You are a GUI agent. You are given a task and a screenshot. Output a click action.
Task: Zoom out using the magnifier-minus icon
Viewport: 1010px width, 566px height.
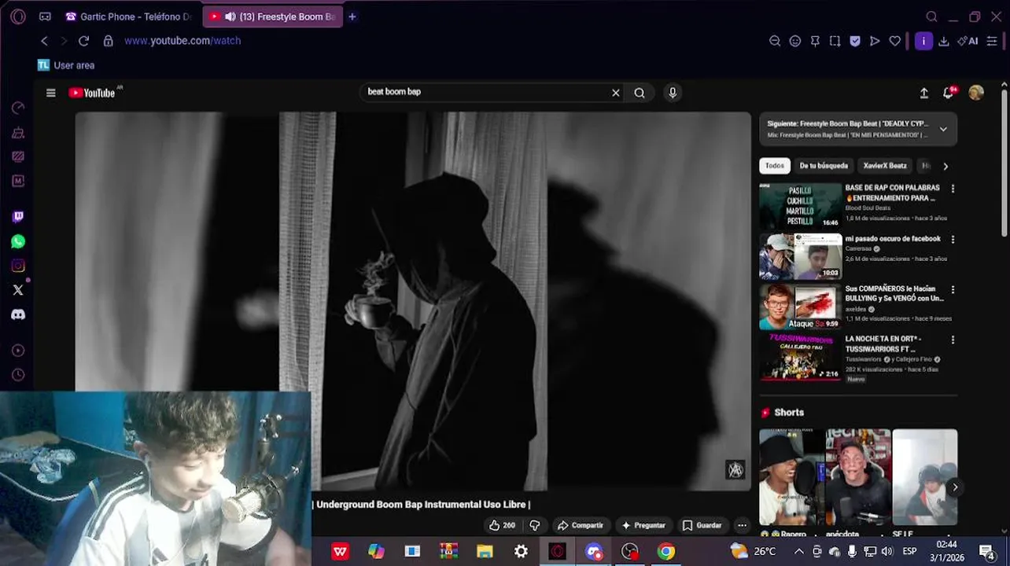[x=775, y=41]
